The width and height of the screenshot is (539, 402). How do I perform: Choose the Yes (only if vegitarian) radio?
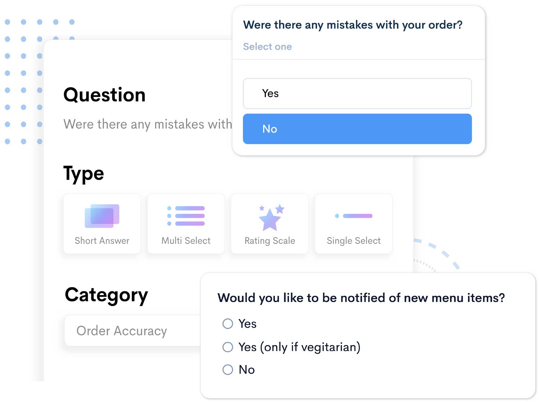coord(228,347)
